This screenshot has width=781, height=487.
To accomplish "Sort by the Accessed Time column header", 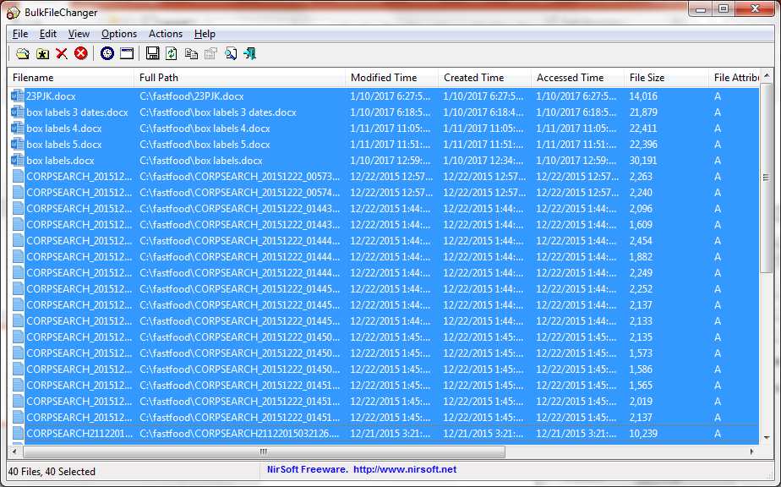I will (577, 78).
